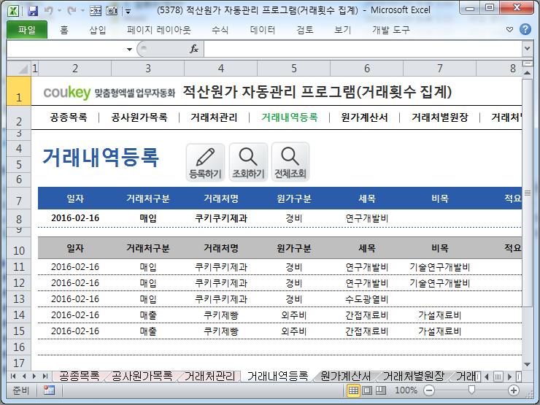Image resolution: width=540 pixels, height=405 pixels.
Task: Switch to the 원가계산서 sheet tab
Action: tap(345, 376)
